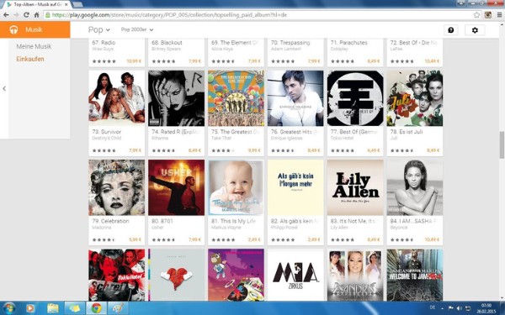Open the MIA Zirkus album cover
The image size is (505, 315).
pyautogui.click(x=295, y=275)
